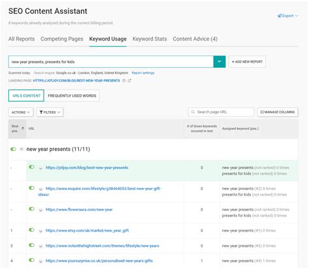309x269 pixels.
Task: Click the # of times keywords occurred header
Action: 202,129
